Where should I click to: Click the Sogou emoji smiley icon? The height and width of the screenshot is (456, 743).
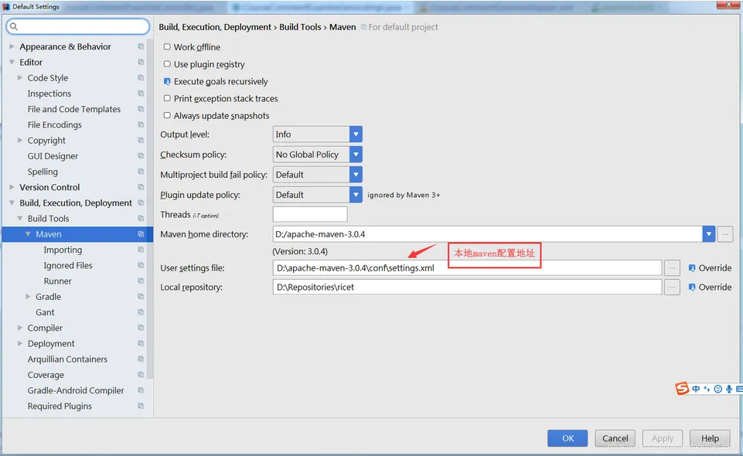(x=718, y=389)
